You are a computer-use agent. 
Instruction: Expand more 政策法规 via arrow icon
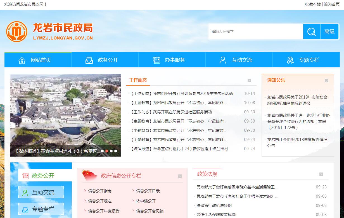pos(321,174)
